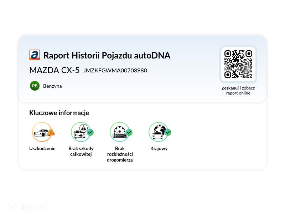Click the Benzyna fuel label

(52, 86)
